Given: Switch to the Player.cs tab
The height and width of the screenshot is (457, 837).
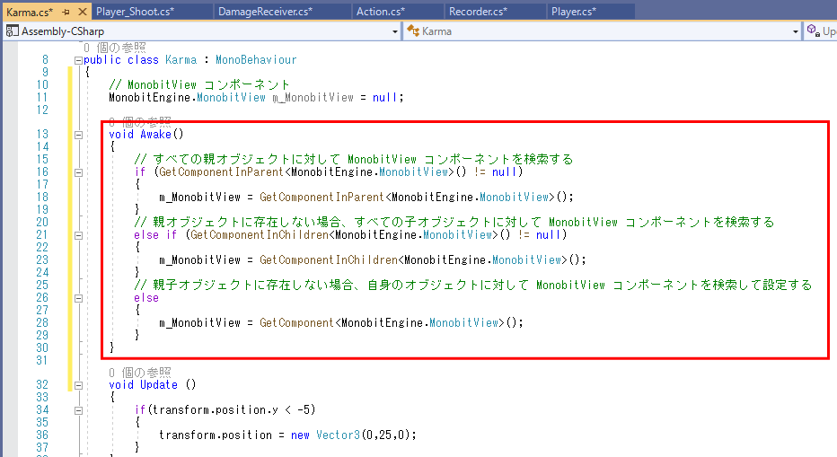Looking at the screenshot, I should (574, 11).
